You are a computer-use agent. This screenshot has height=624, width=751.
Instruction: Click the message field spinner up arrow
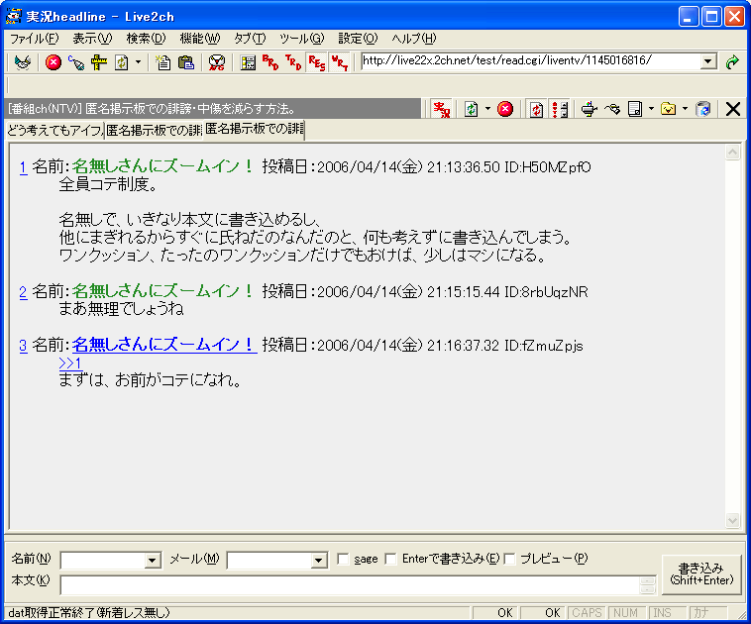(648, 580)
